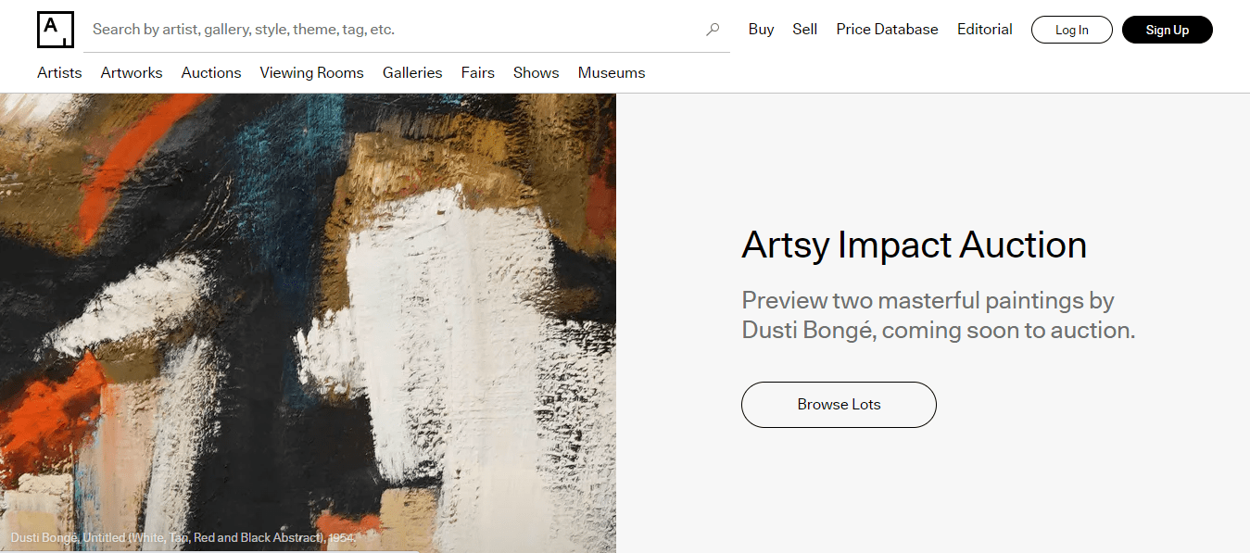
Task: Open the Shows page
Action: click(x=536, y=72)
